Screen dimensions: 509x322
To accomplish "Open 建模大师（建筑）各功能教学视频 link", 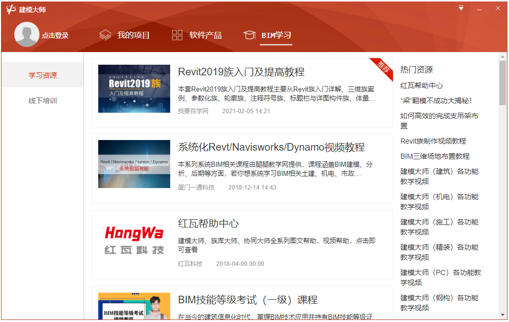I will point(439,176).
